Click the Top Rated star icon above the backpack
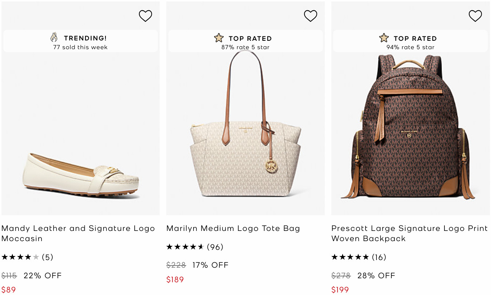The width and height of the screenshot is (491, 295). (x=384, y=38)
